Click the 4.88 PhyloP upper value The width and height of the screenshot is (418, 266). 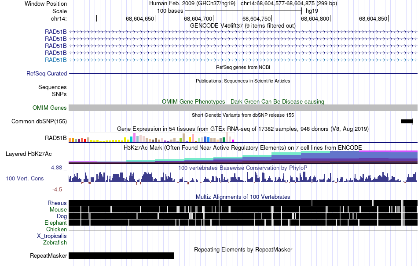[56, 168]
